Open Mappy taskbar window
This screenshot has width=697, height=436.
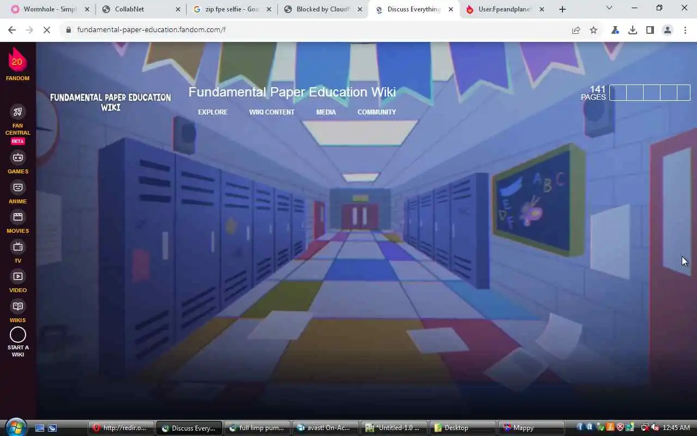point(531,428)
